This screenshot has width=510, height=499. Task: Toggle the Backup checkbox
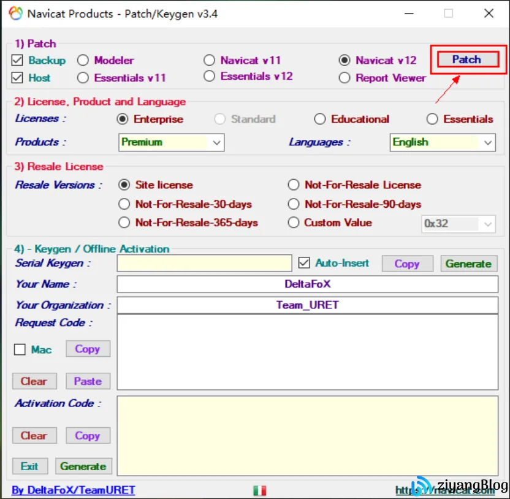pos(18,60)
